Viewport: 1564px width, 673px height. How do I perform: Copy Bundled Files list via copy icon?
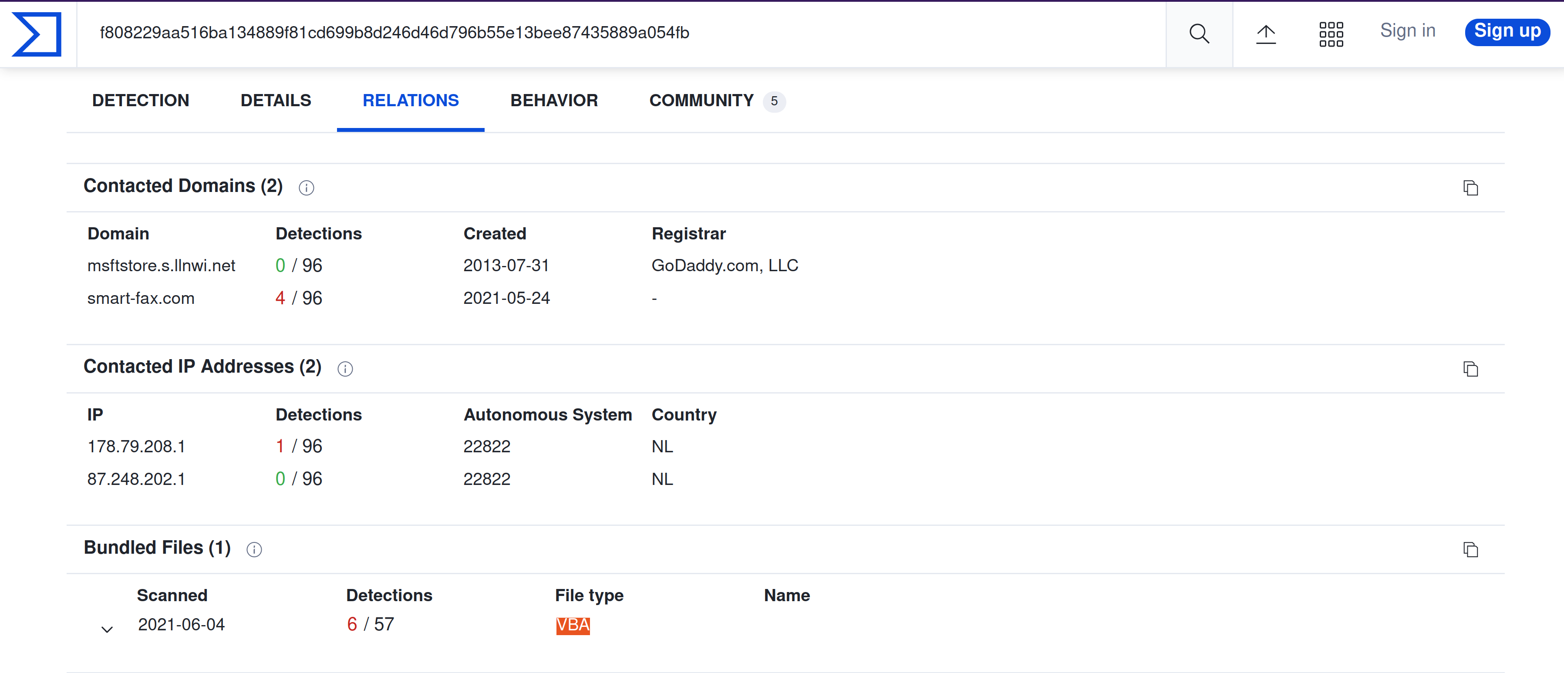pos(1470,550)
